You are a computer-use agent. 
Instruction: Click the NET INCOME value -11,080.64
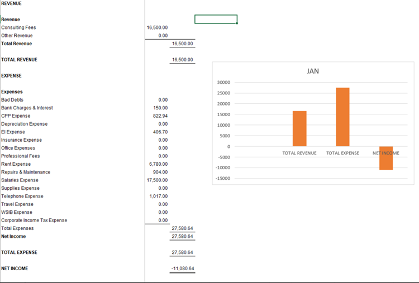(183, 268)
